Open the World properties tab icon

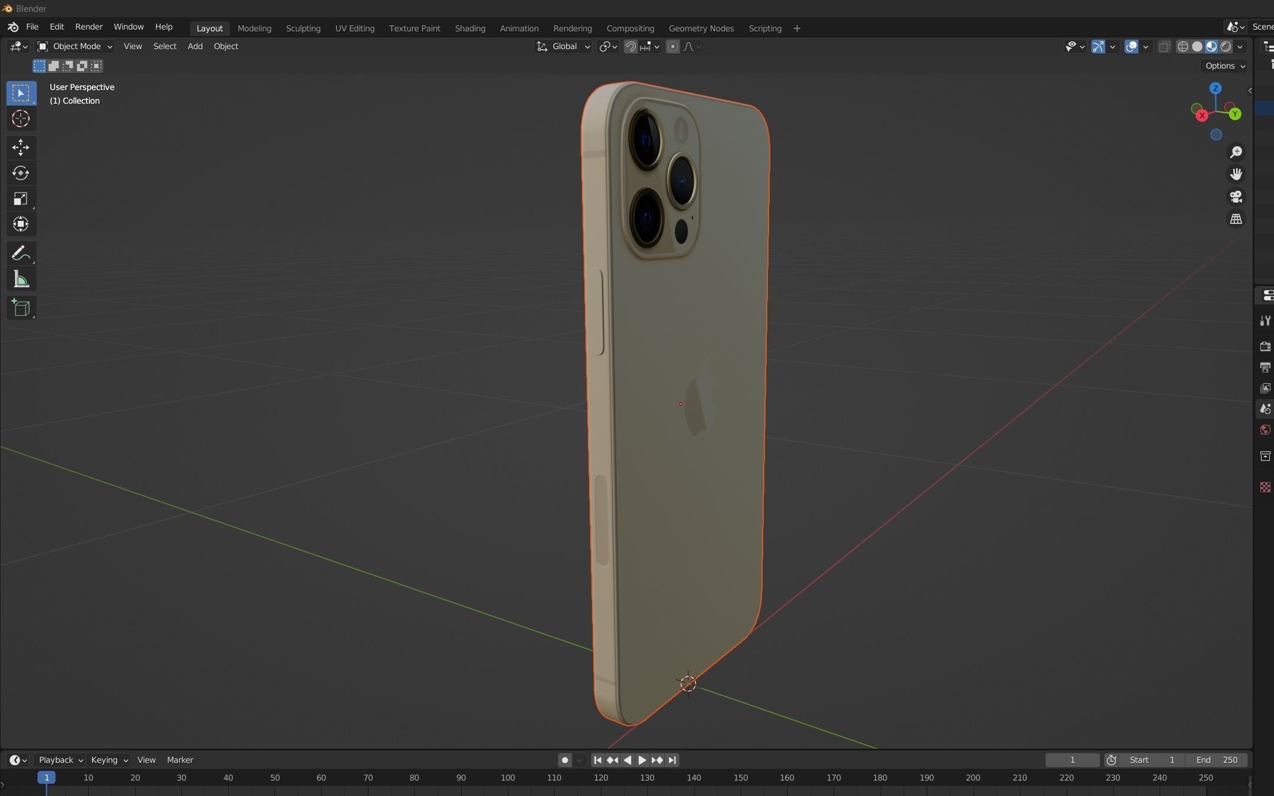click(x=1265, y=429)
